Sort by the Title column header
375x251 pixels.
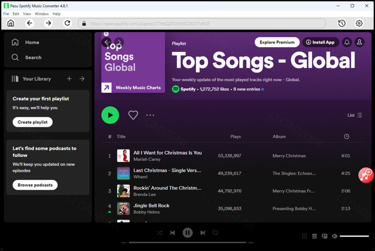121,137
